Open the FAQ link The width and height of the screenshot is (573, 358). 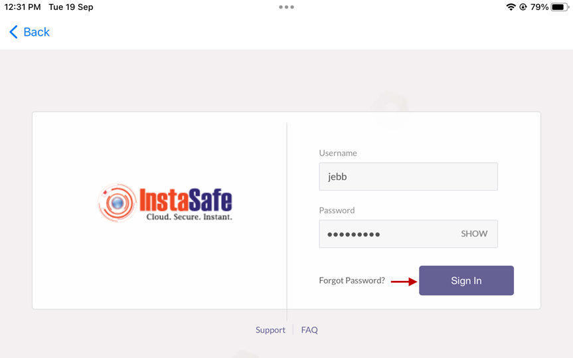coord(309,330)
